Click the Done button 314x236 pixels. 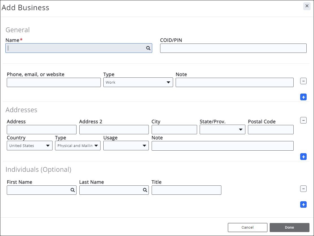coord(289,228)
